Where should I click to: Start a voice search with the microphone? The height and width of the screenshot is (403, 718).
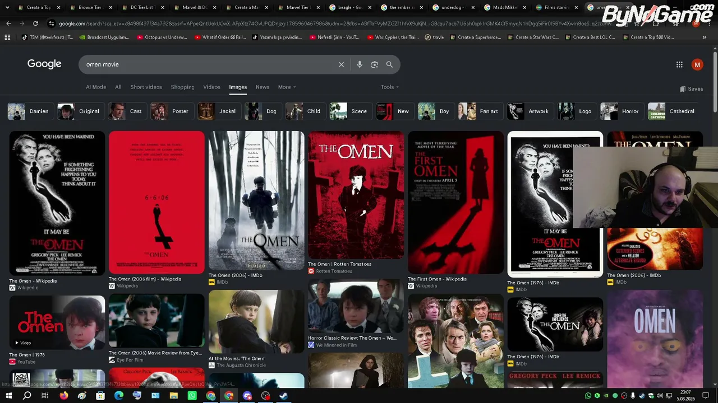[x=360, y=64]
